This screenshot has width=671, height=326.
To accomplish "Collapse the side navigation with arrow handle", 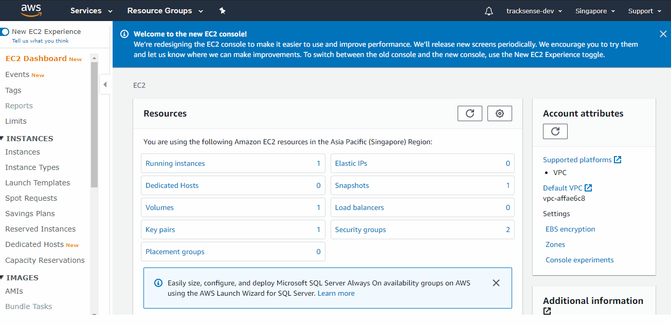I will pos(105,84).
